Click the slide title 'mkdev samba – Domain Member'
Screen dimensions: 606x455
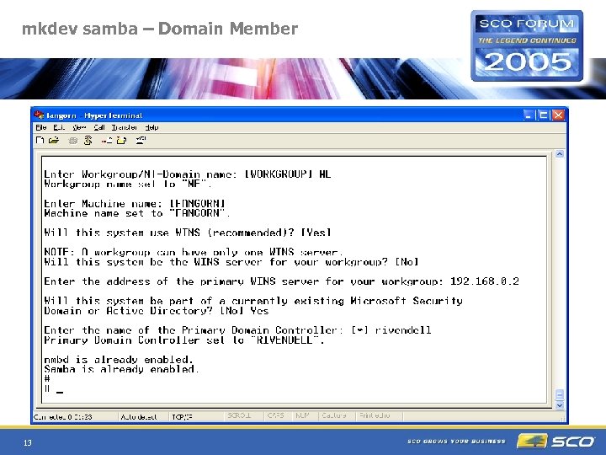pyautogui.click(x=160, y=29)
